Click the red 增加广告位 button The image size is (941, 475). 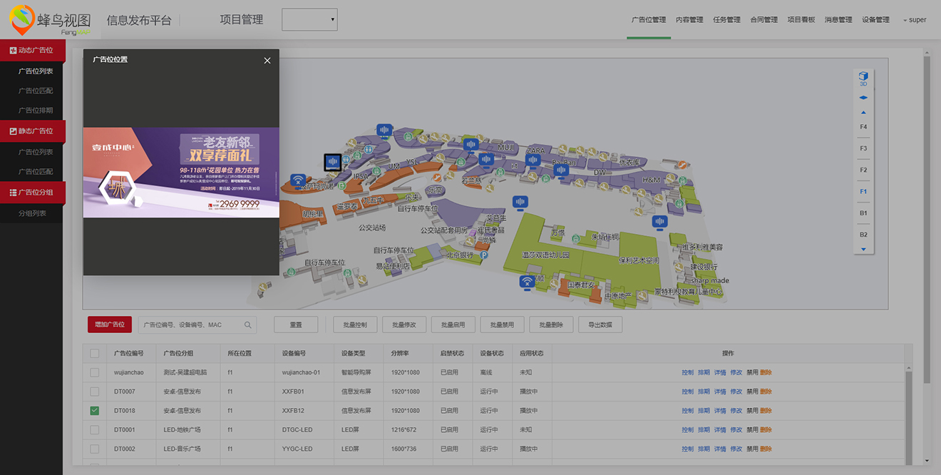coord(110,325)
